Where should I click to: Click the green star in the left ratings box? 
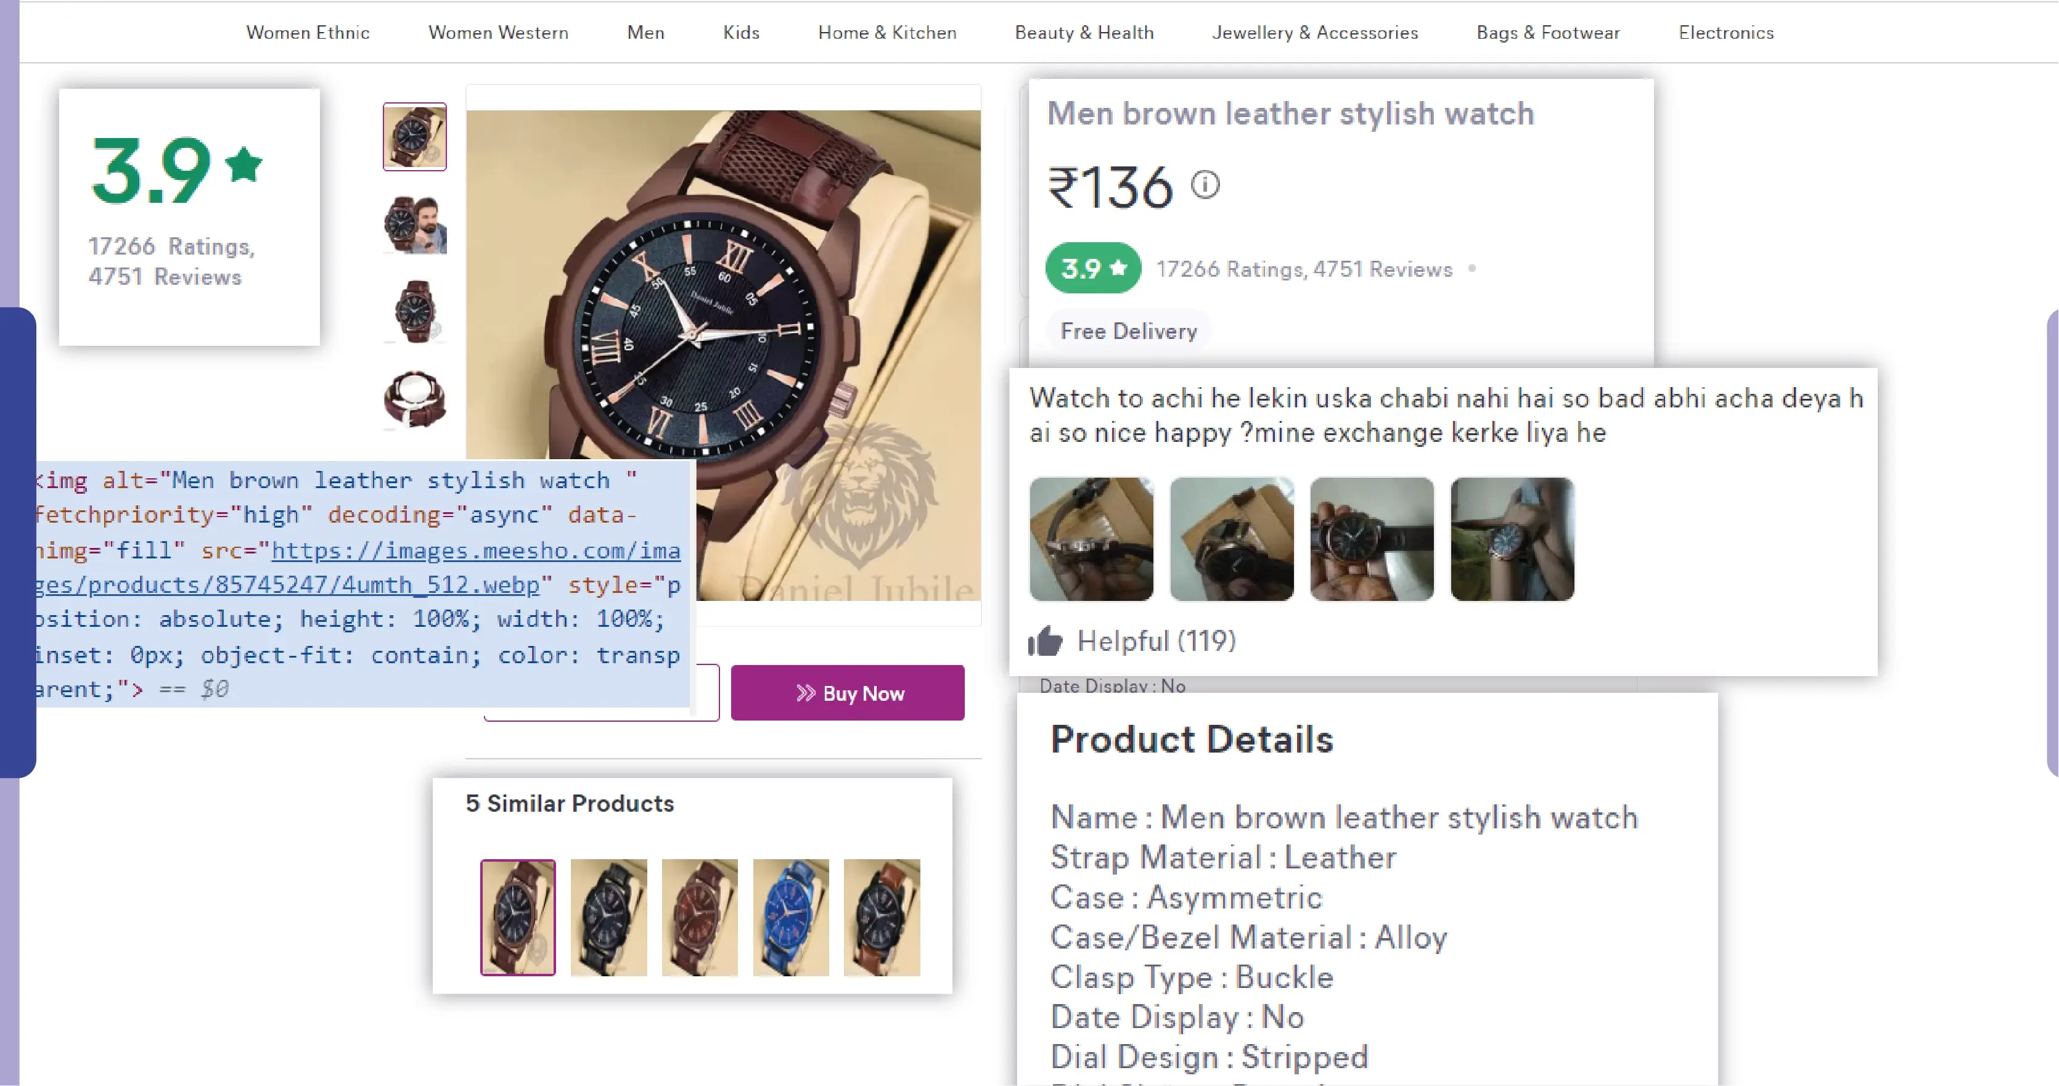click(x=244, y=165)
